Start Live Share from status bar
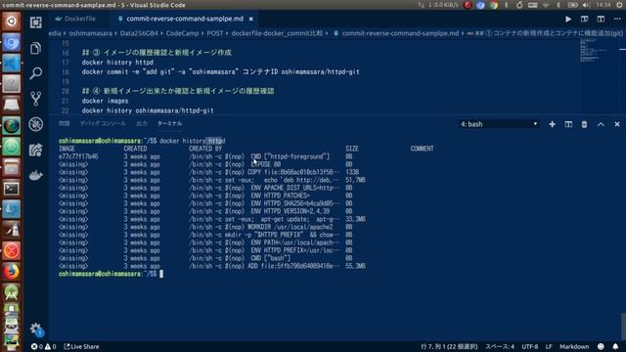This screenshot has height=352, width=626. pos(81,346)
